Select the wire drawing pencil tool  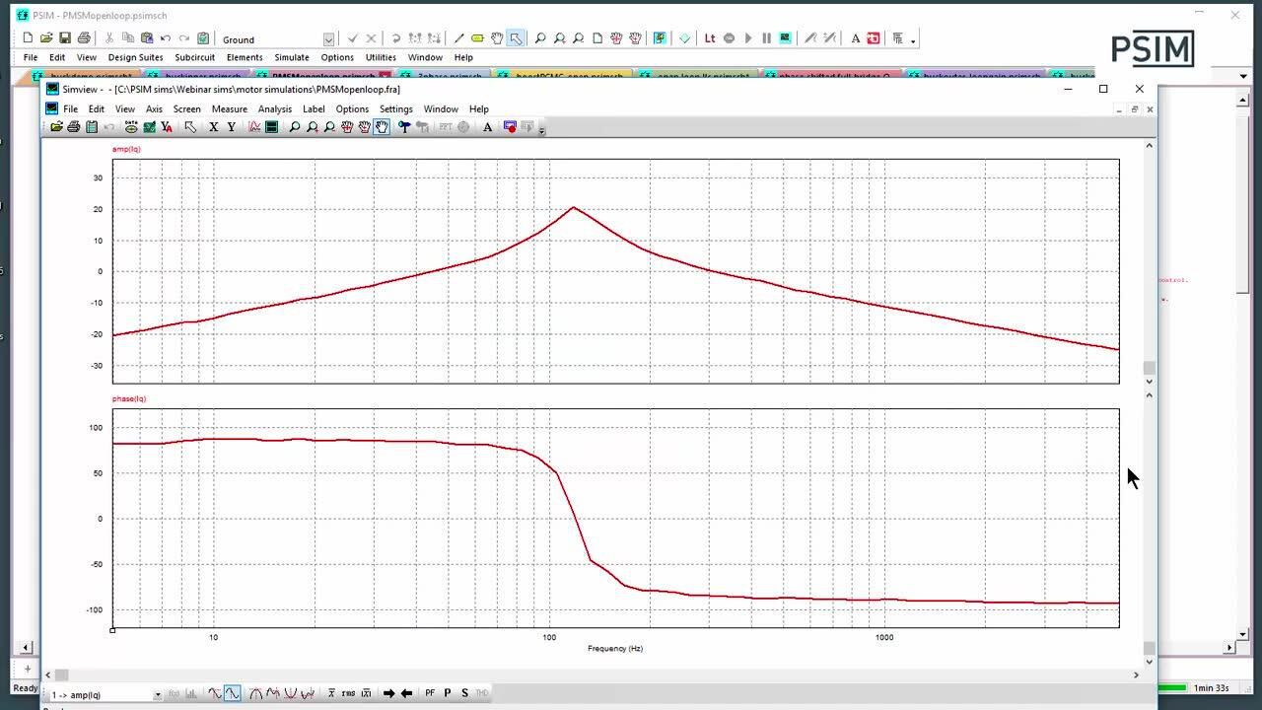pos(457,38)
